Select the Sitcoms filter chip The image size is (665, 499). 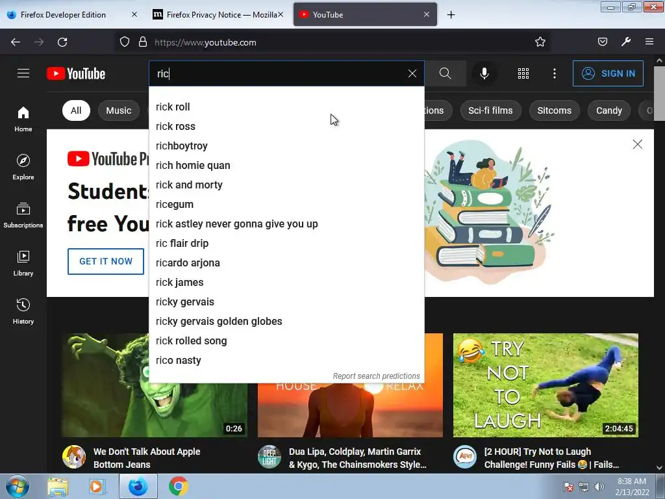point(555,110)
